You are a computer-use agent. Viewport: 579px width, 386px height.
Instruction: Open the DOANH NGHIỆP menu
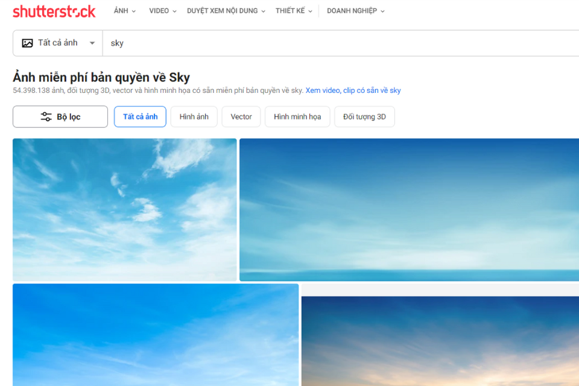356,11
